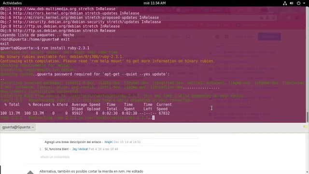Viewport: 309px width, 174px height.
Task: Click 'Alternativa, también es posible' answer text
Action: click(91, 172)
